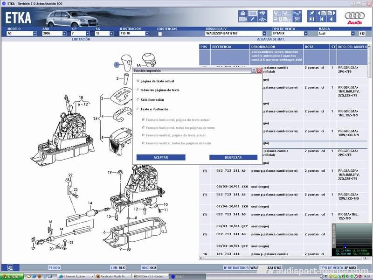Click first greyed monitor icon in middle toolbar group
Screen dimensions: 373x280
(x=277, y=13)
